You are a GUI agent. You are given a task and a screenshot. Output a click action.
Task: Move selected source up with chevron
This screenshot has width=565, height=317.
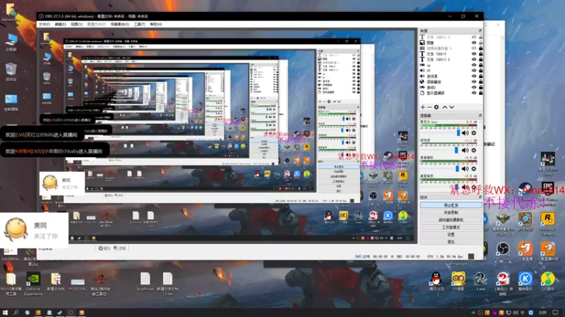click(445, 107)
